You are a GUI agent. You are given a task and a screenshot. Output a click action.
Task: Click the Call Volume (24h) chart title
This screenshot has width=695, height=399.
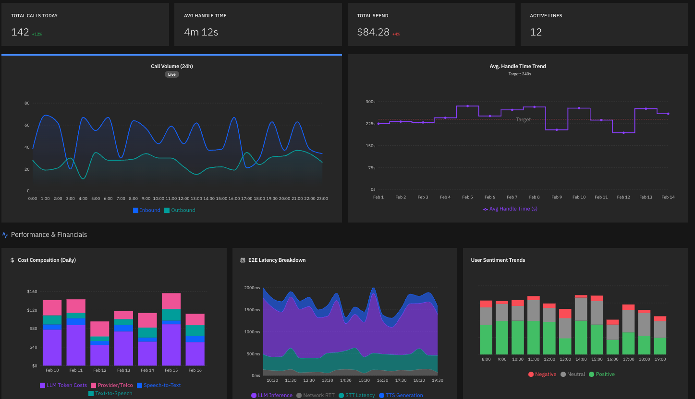tap(172, 66)
